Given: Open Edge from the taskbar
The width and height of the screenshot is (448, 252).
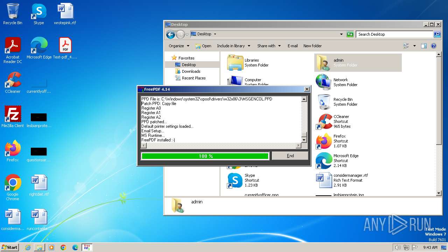Looking at the screenshot, I should pos(75,247).
